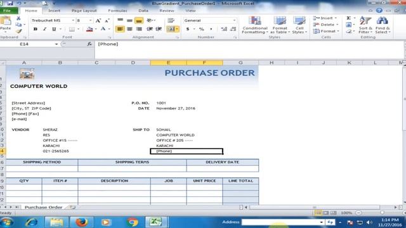Decrease font size with shrink icon

pyautogui.click(x=107, y=21)
